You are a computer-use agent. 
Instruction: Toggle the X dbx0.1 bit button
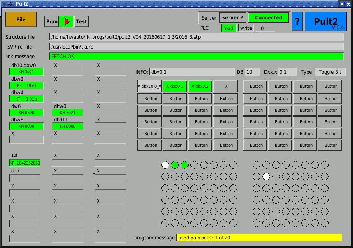click(176, 86)
